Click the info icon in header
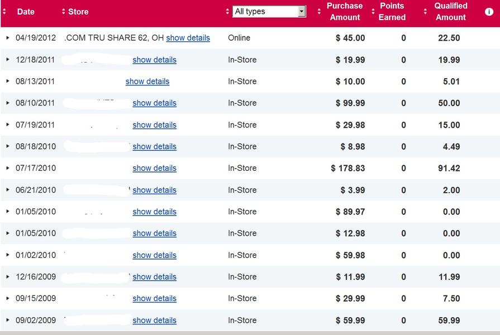Screen dimensions: 500x335 [x=489, y=12]
